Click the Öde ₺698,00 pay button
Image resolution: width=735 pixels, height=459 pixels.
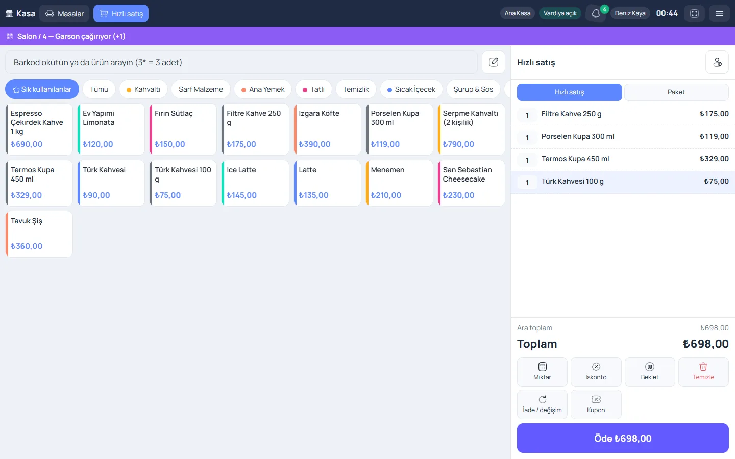623,438
